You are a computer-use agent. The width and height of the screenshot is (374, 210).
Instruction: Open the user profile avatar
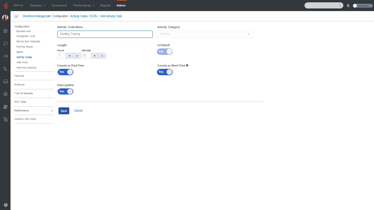coord(5,17)
